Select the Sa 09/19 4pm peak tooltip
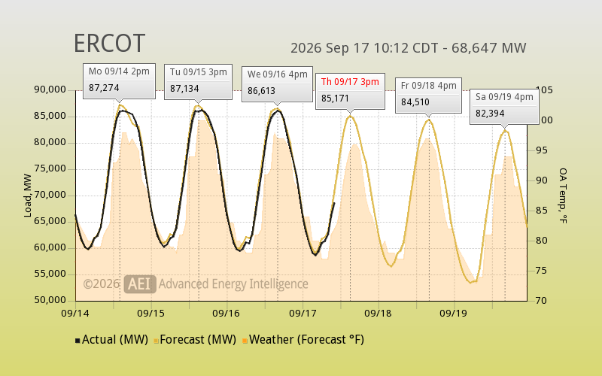Image resolution: width=602 pixels, height=376 pixels. 504,107
